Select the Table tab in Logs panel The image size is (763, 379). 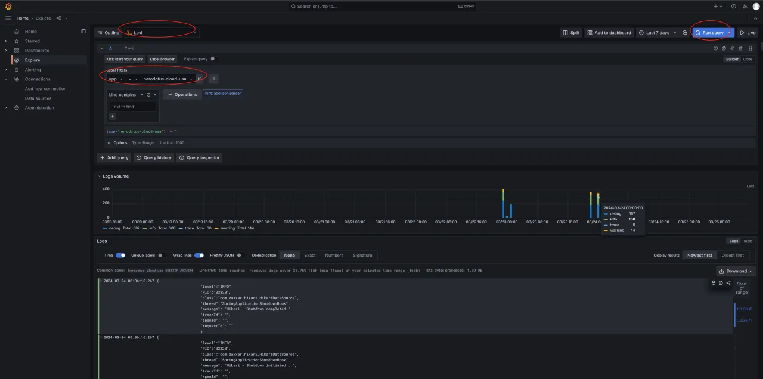point(748,241)
